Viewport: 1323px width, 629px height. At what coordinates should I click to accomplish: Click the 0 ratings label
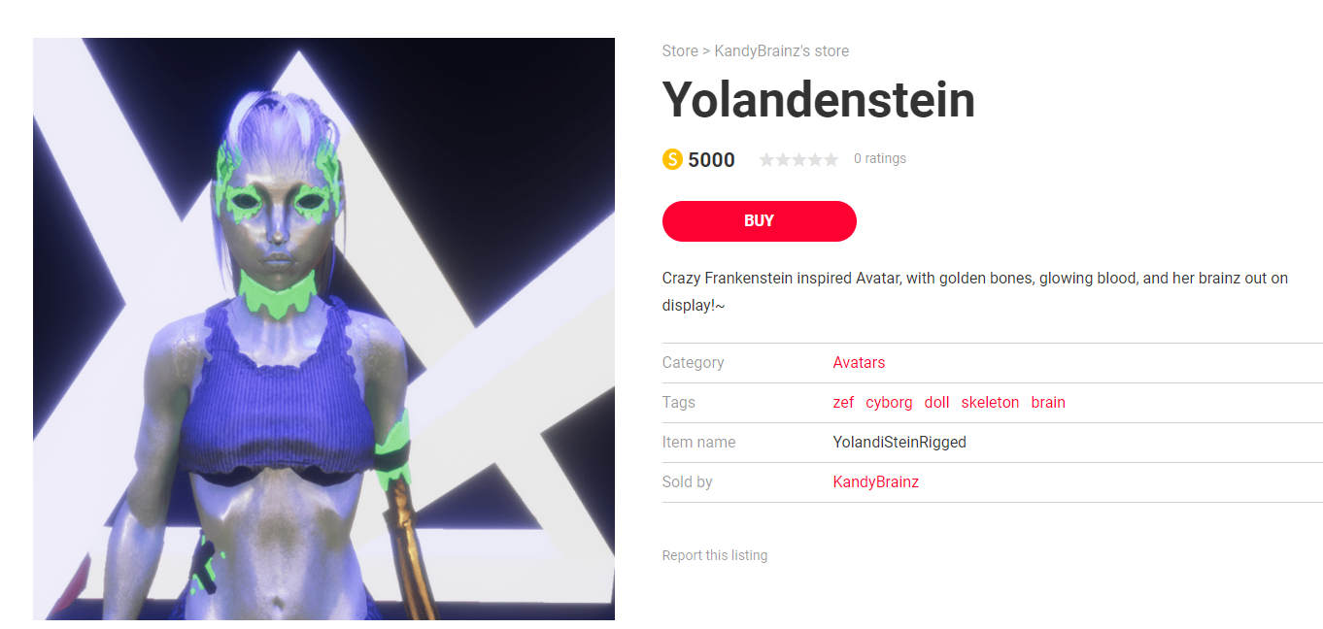[x=879, y=158]
